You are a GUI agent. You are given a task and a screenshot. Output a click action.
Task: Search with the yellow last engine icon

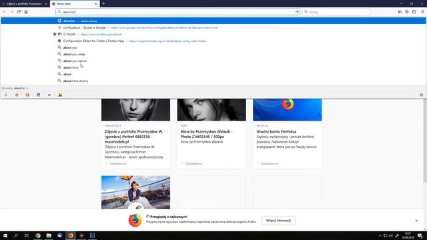[x=60, y=95]
